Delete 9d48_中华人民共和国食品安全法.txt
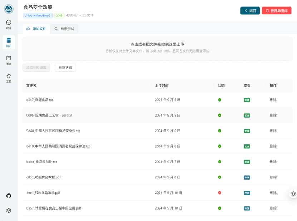 click(273, 131)
